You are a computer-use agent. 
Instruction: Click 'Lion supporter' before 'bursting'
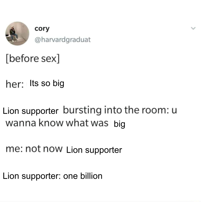(31, 111)
